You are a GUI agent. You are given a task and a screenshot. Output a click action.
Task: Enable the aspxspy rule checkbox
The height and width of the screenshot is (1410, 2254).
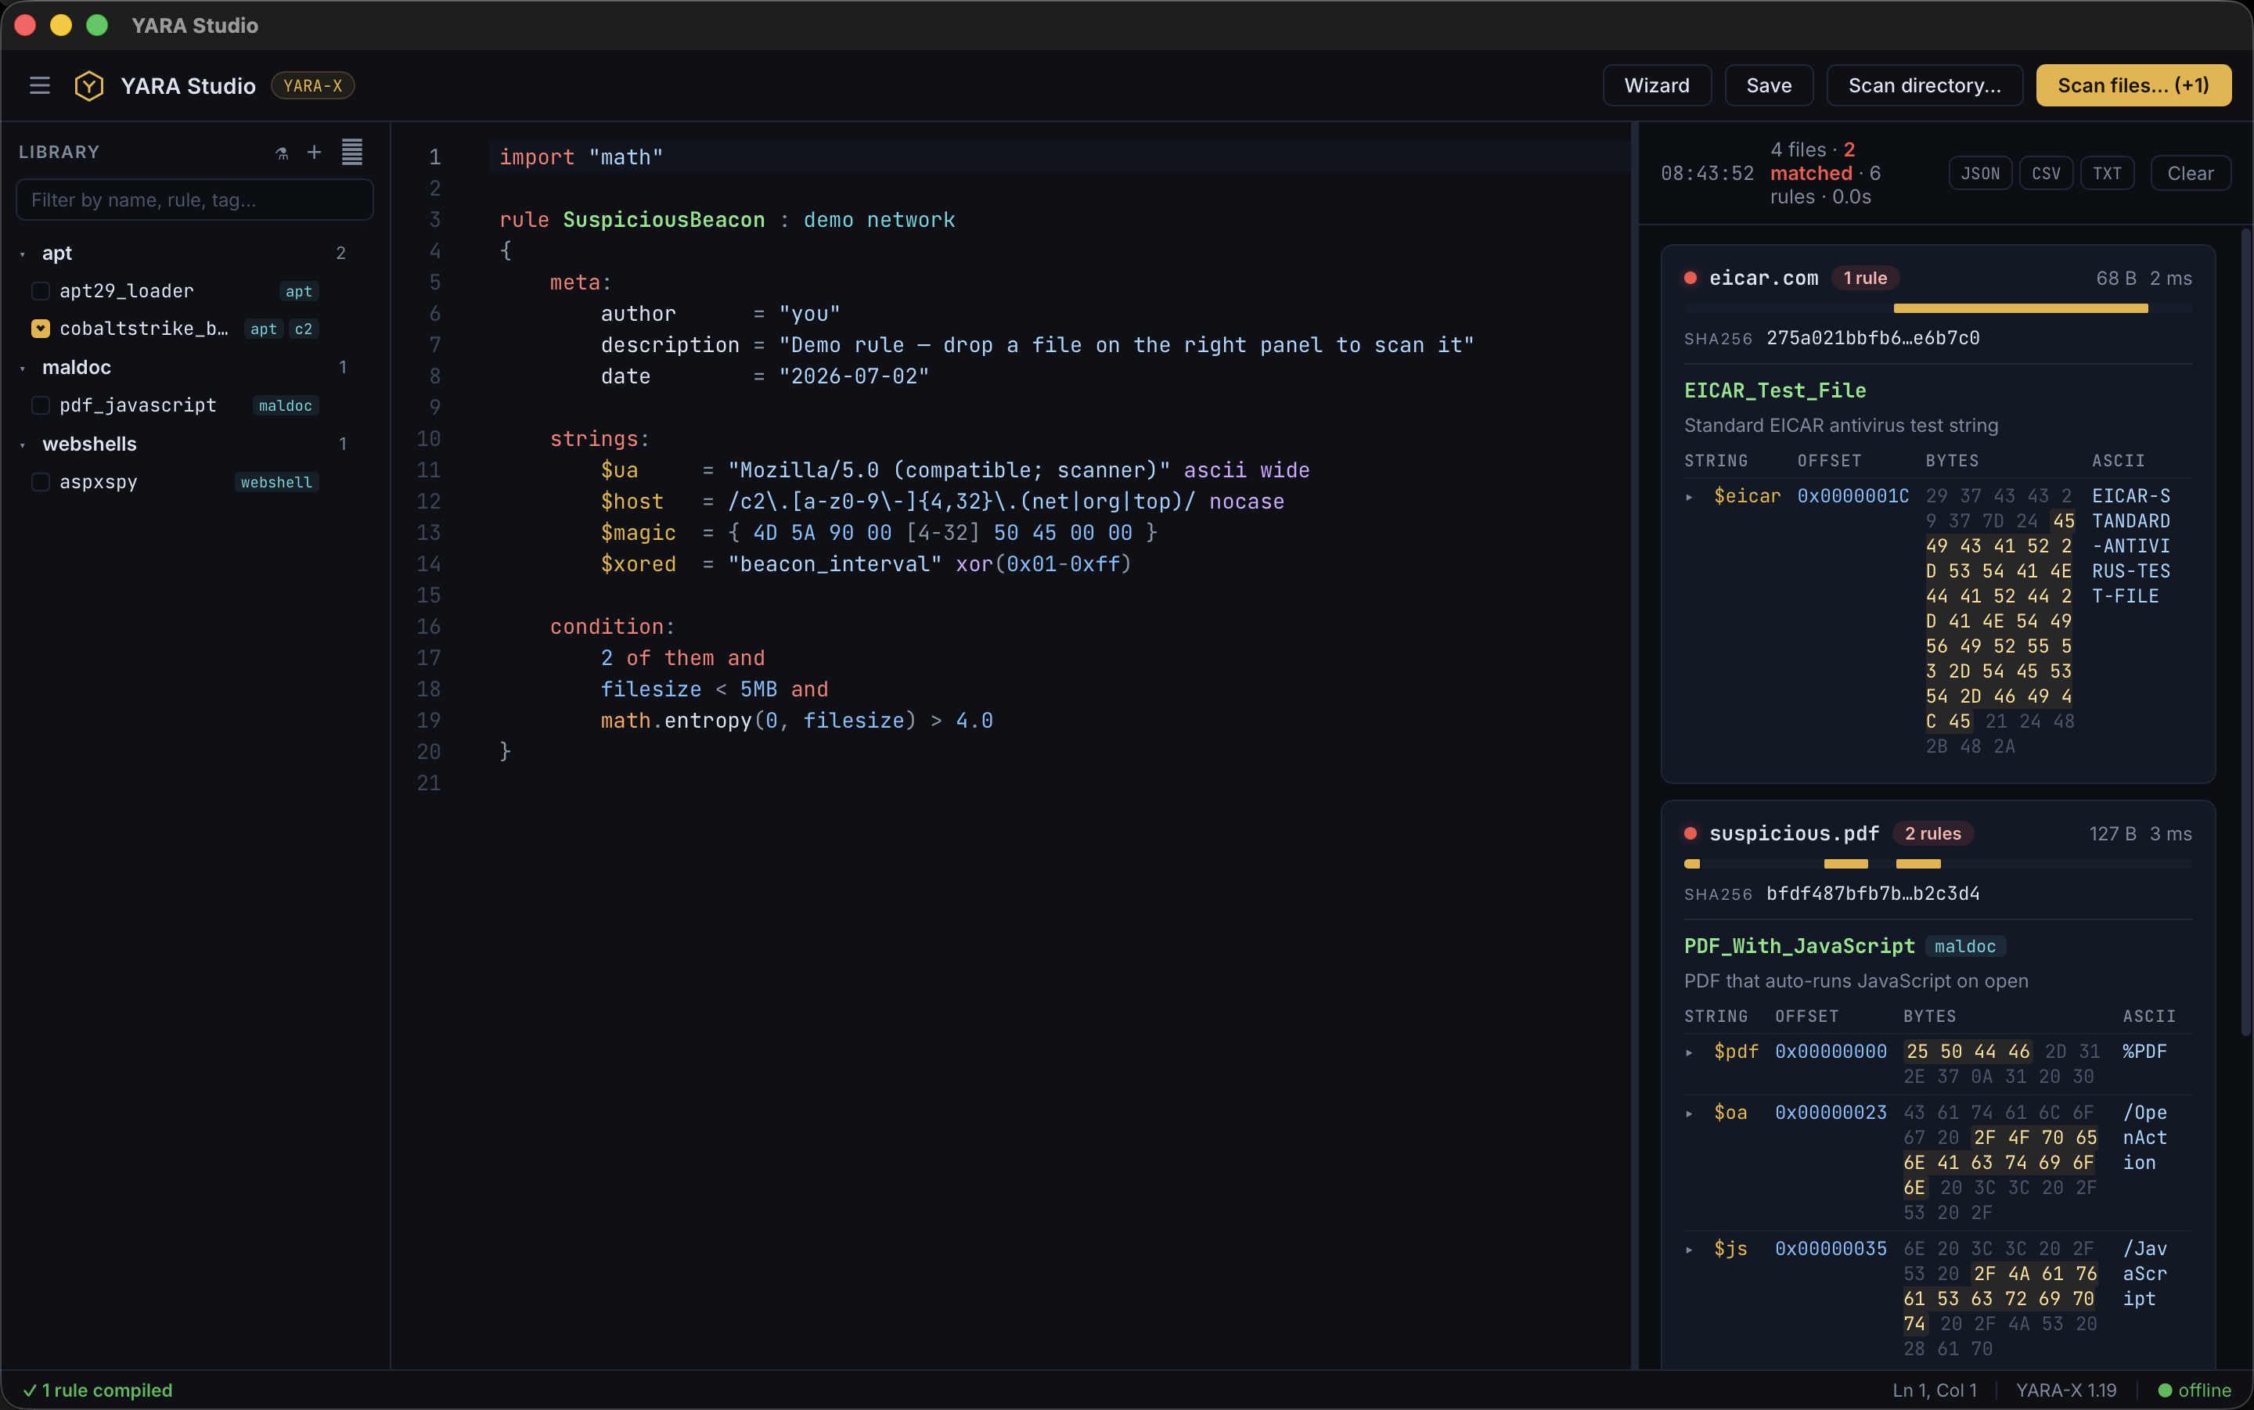(x=40, y=482)
